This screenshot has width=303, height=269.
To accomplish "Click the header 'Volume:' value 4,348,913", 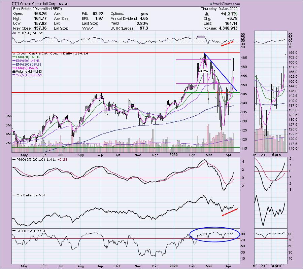I will 228,28.
